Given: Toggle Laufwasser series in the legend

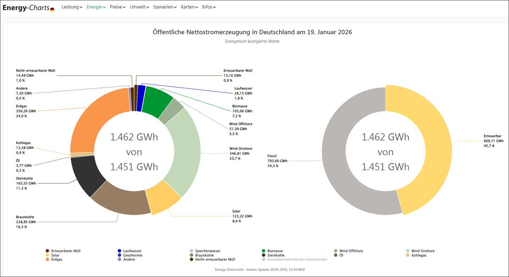Looking at the screenshot, I should coord(132,251).
